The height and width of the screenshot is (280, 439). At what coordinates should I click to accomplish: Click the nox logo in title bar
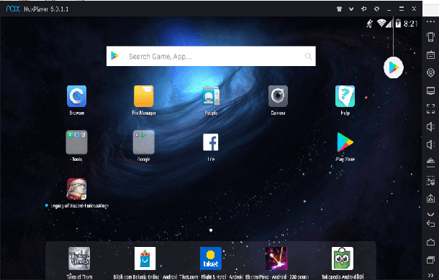coord(13,9)
